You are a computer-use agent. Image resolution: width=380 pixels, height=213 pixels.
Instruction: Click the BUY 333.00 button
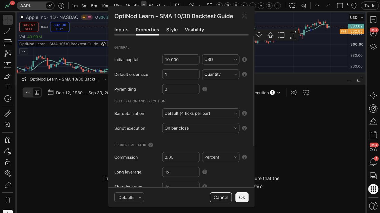click(x=60, y=27)
